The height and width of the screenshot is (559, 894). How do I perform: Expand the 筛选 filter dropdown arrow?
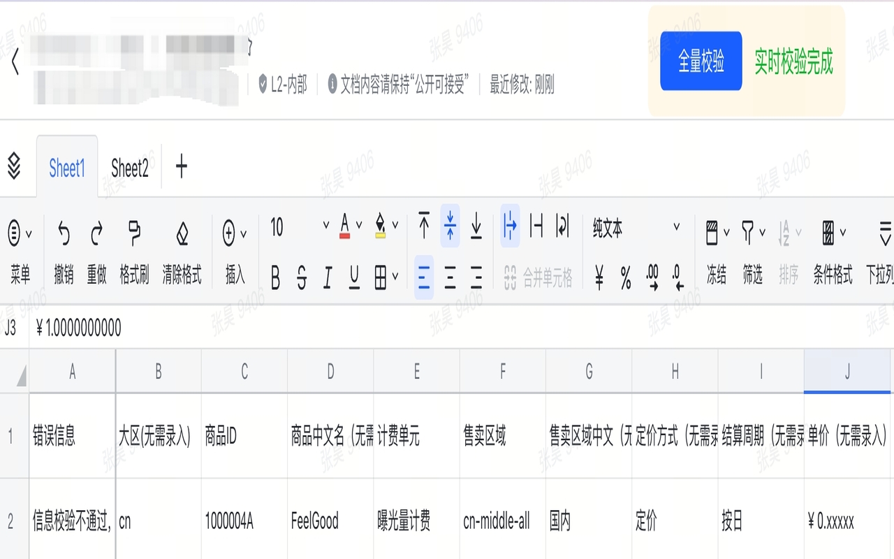point(763,233)
